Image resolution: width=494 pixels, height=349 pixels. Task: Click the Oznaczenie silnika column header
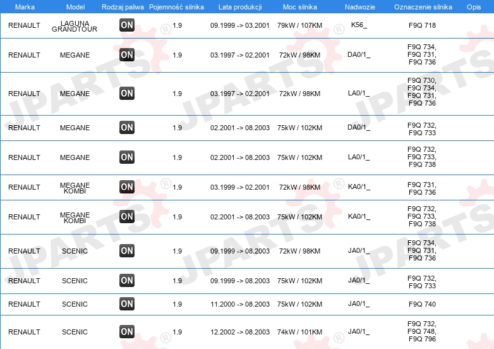pyautogui.click(x=423, y=7)
